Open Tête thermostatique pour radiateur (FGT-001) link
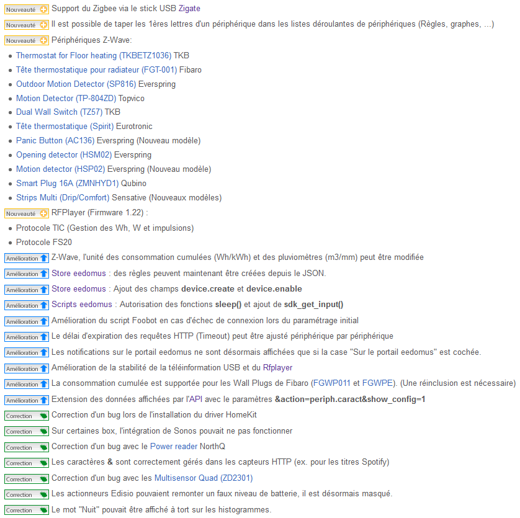This screenshot has height=518, width=520. (97, 69)
